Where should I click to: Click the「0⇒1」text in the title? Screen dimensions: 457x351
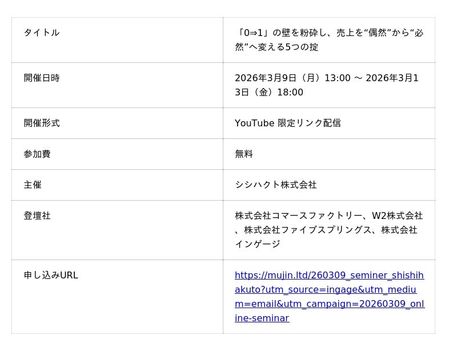tap(252, 33)
